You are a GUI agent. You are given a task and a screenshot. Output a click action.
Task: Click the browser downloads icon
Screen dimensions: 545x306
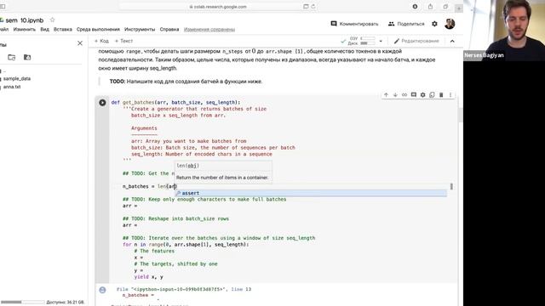click(x=415, y=7)
